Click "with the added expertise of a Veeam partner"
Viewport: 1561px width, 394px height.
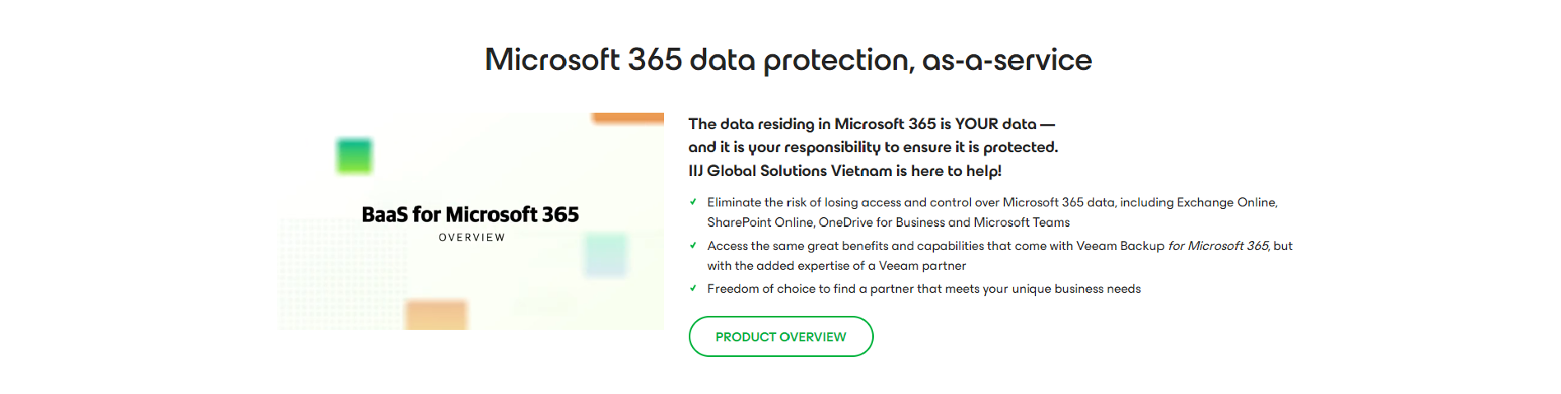point(836,266)
